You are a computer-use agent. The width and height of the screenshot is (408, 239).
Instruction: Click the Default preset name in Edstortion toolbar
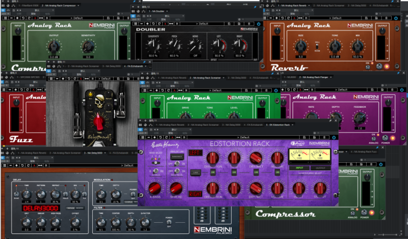(x=240, y=137)
